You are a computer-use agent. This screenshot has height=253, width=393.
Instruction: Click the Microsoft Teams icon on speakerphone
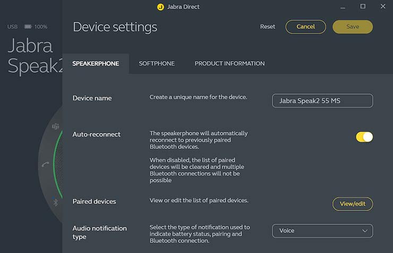[55, 126]
